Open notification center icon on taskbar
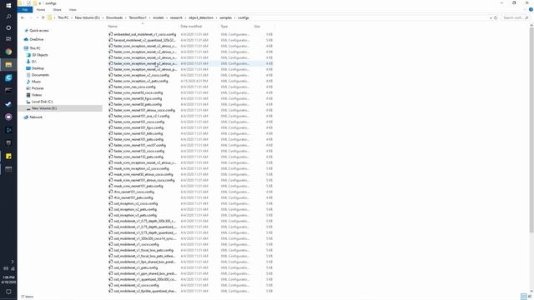Image resolution: width=534 pixels, height=300 pixels. [x=8, y=292]
